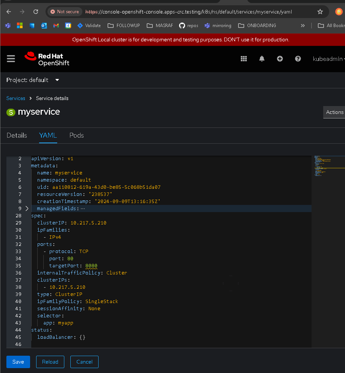
Task: Expand the managedFields folded section
Action: click(27, 208)
